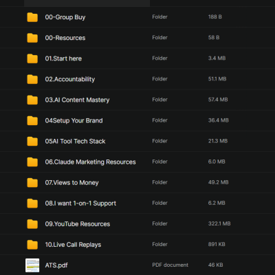
Task: Click the '46 KB' size value
Action: [x=215, y=265]
